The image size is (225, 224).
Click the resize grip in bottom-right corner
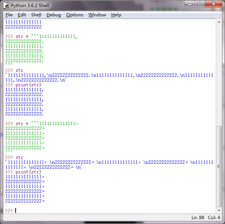pos(222,221)
